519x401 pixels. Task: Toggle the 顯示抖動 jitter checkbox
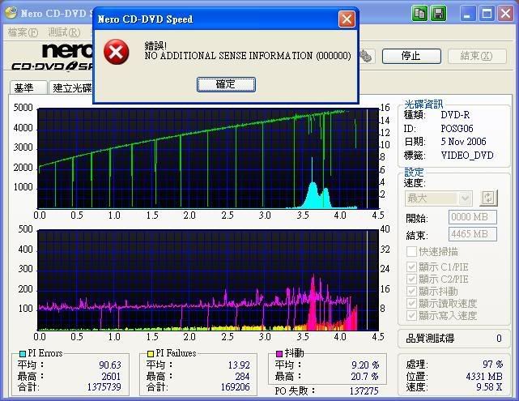pos(411,292)
